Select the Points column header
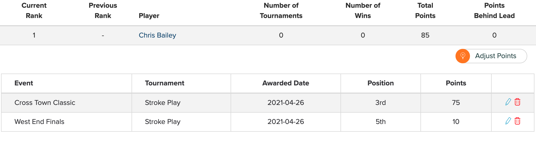This screenshot has height=143, width=536. (x=456, y=83)
